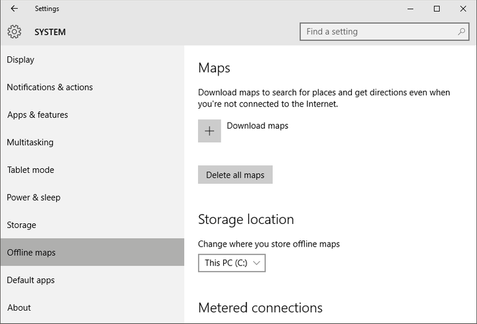Open Notifications & actions
This screenshot has width=477, height=324.
pos(92,87)
